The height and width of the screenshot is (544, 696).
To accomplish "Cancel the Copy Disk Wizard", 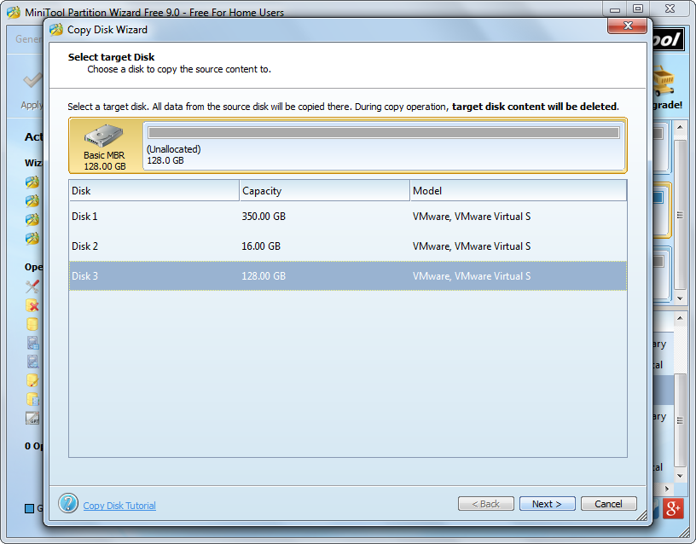I will tap(608, 504).
